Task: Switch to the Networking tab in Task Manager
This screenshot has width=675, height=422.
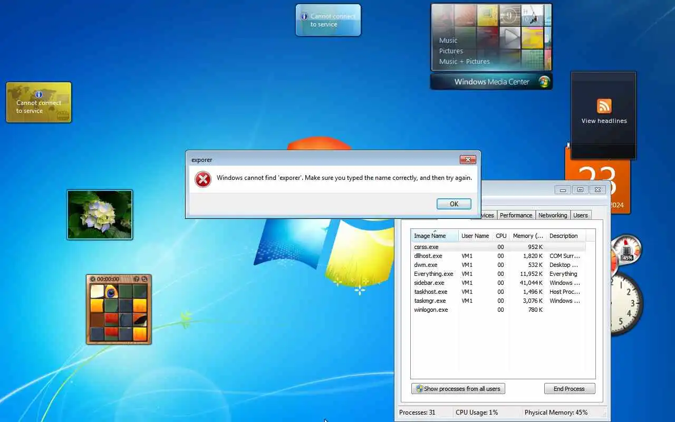Action: [553, 215]
